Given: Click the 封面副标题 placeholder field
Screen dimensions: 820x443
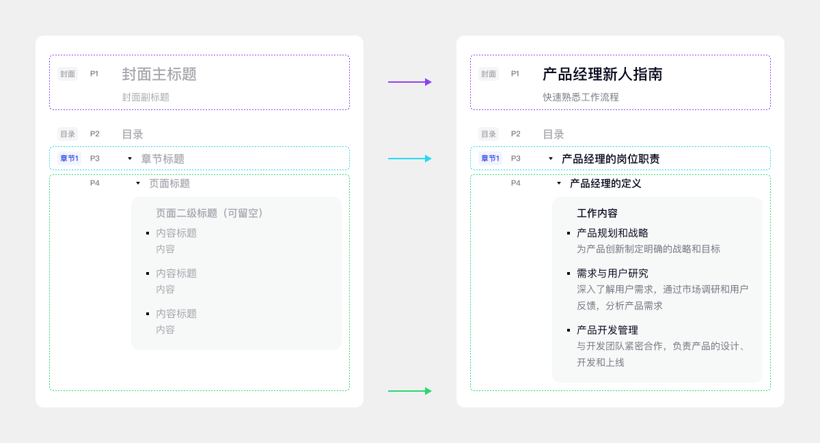Looking at the screenshot, I should click(146, 97).
